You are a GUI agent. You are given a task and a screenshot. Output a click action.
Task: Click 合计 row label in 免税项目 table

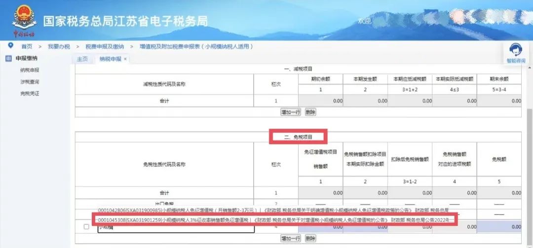pyautogui.click(x=164, y=193)
